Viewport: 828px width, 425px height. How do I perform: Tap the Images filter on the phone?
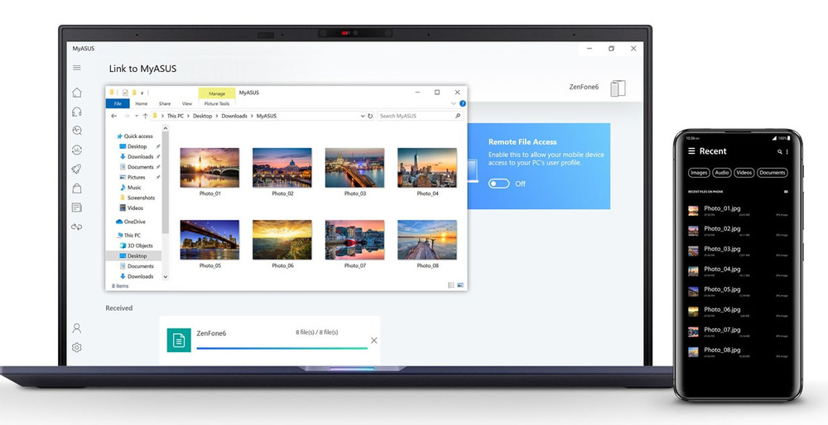pos(699,173)
